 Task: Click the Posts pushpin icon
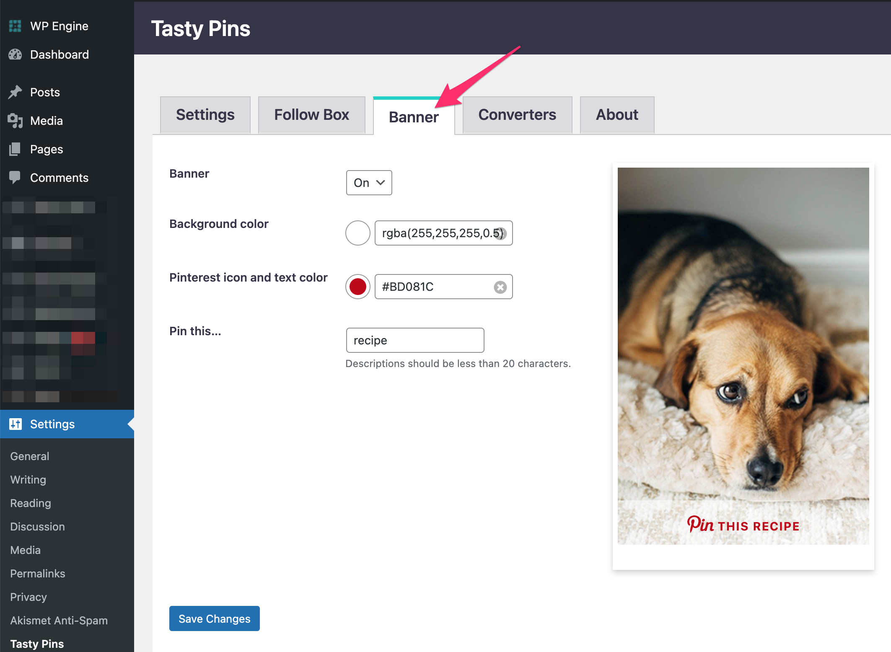coord(15,92)
